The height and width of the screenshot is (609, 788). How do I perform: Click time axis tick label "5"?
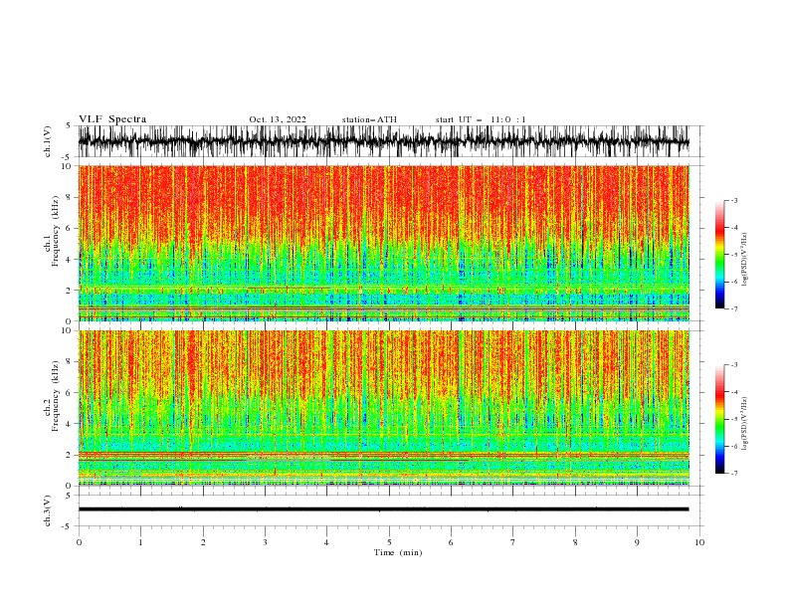(389, 542)
